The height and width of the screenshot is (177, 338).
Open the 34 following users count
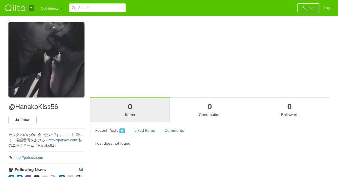81,170
